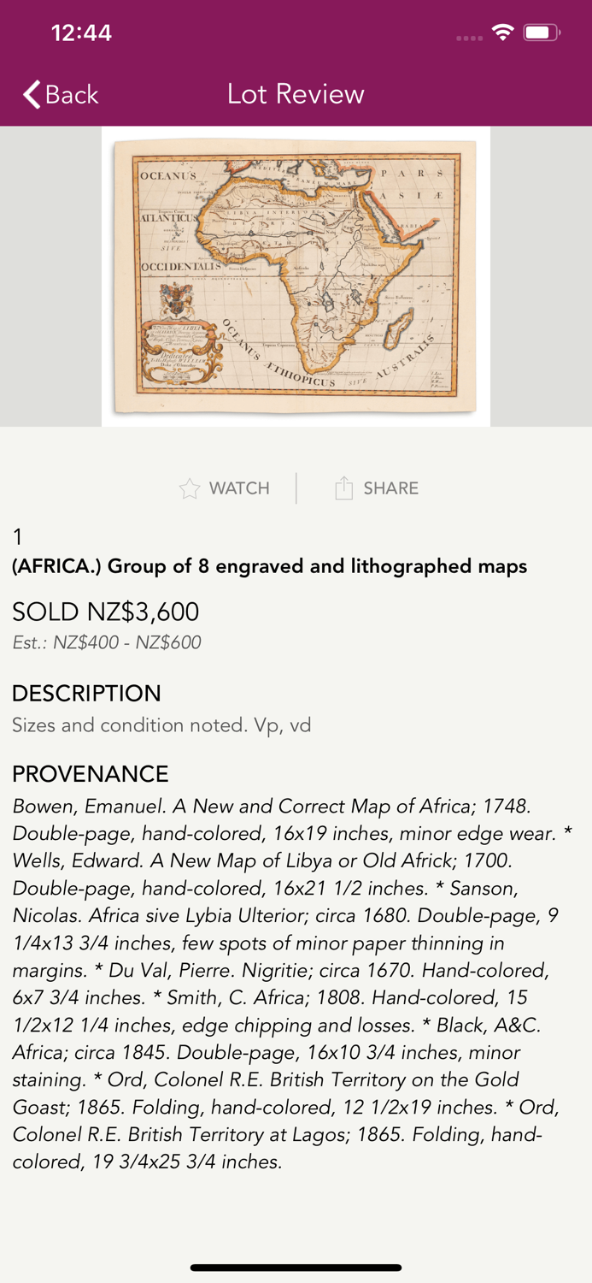The width and height of the screenshot is (592, 1283).
Task: Click "Sizes and condition noted" description text
Action: coord(161,725)
